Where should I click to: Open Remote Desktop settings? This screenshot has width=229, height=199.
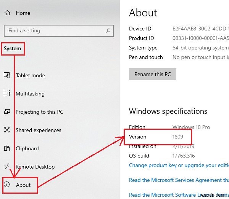pos(35,167)
